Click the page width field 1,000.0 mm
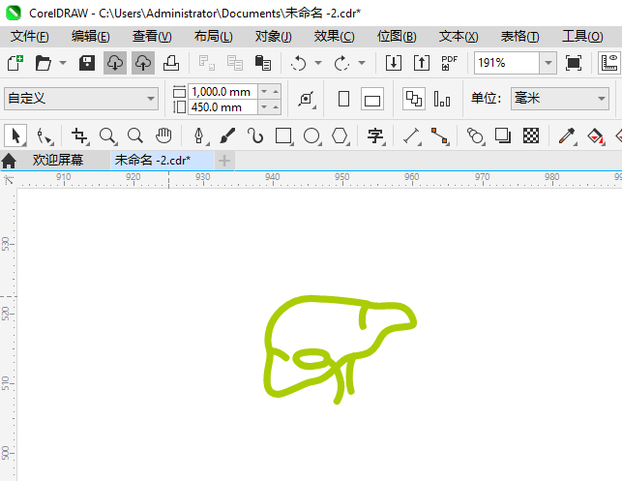Viewport: 622px width, 481px height. pyautogui.click(x=222, y=92)
